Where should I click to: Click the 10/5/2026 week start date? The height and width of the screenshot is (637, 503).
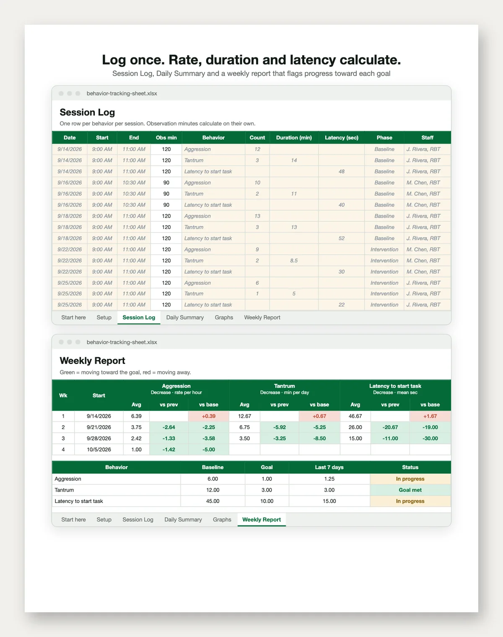pos(99,450)
